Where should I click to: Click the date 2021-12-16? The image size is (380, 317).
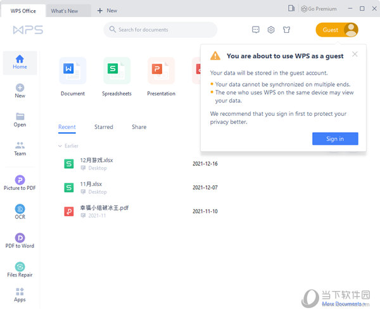(205, 164)
